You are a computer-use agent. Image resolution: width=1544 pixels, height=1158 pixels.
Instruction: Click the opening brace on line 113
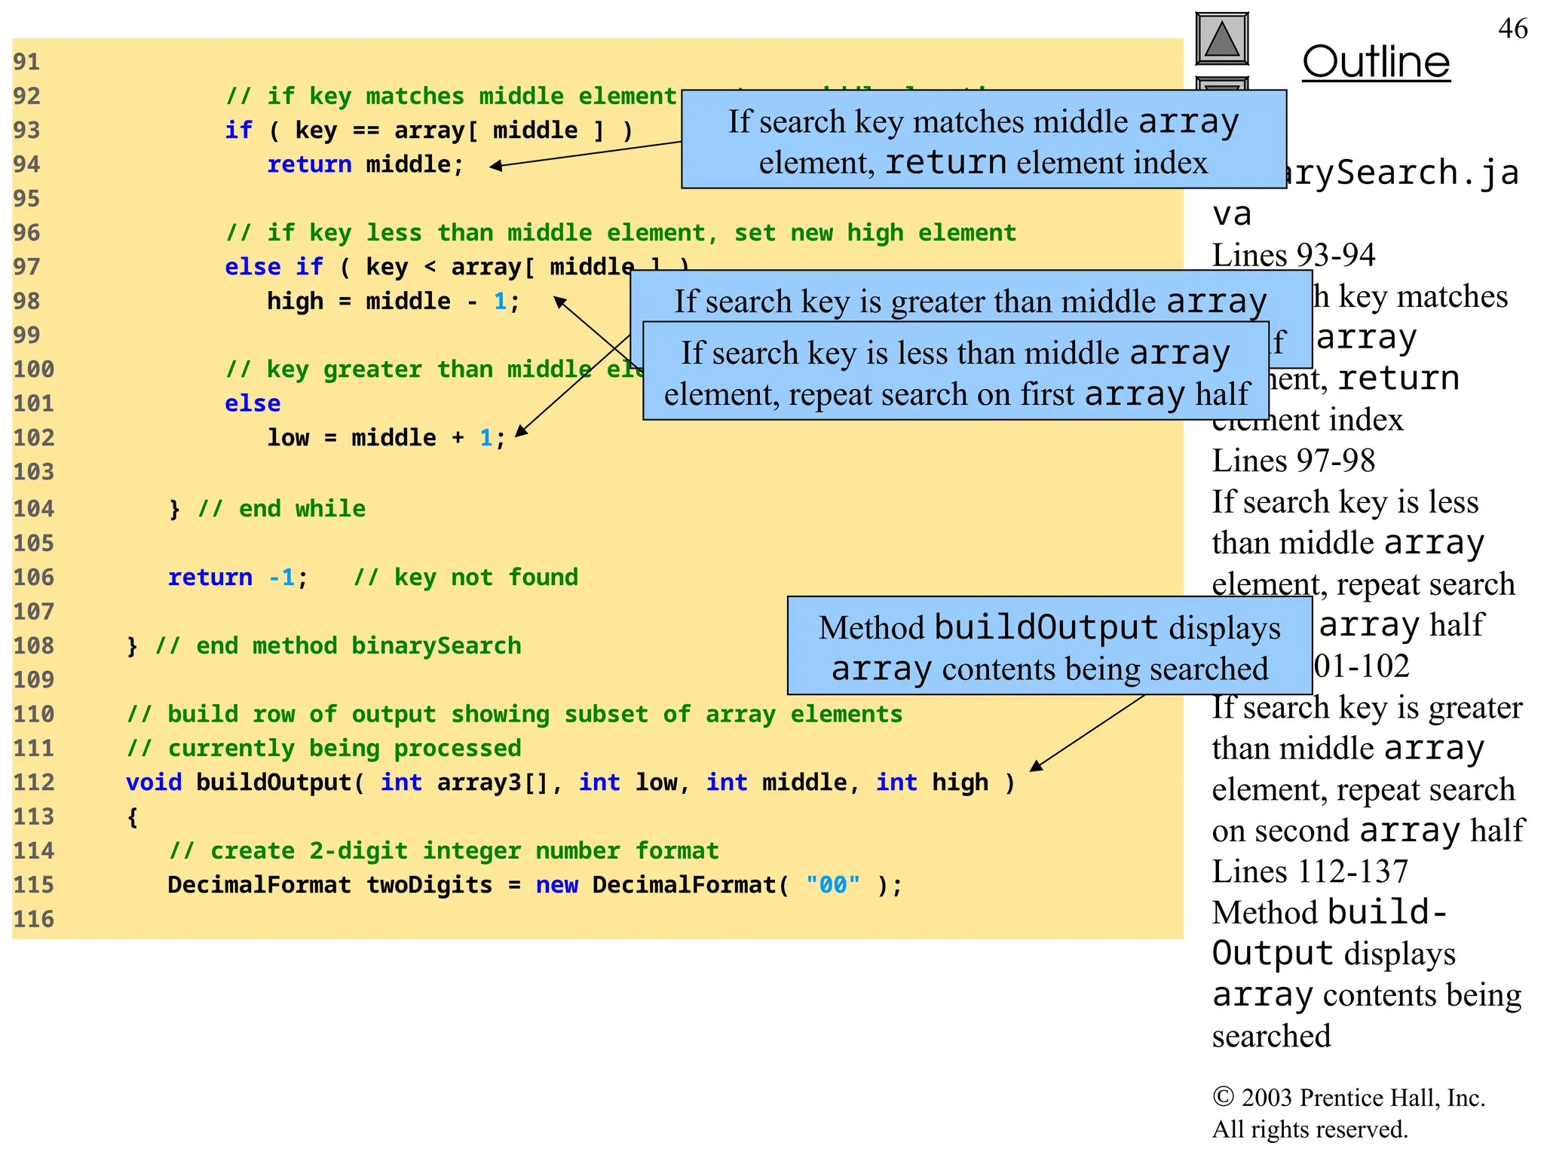(133, 817)
